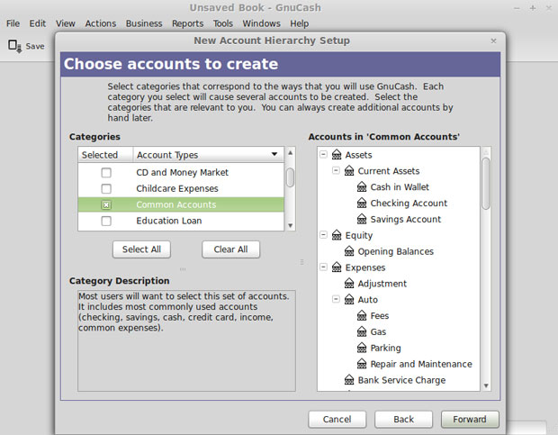Click the Clear All button
Screen dimensions: 558x435
click(x=231, y=249)
